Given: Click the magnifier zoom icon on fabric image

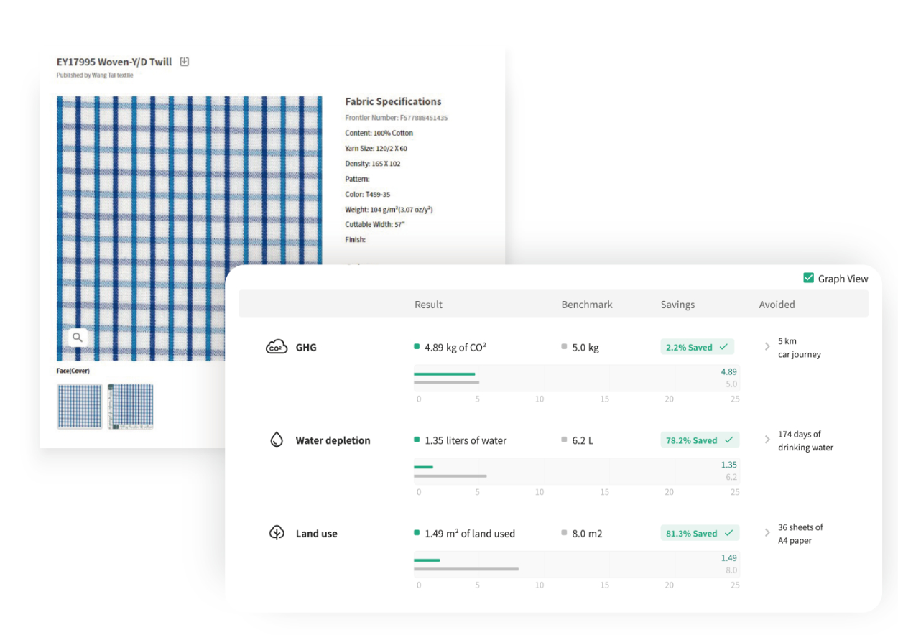Looking at the screenshot, I should coord(78,337).
